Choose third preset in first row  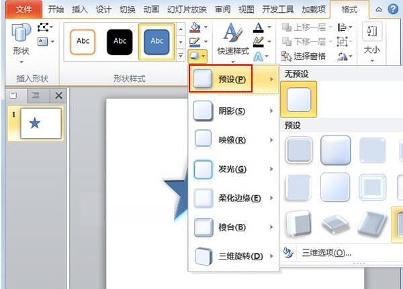(x=372, y=150)
